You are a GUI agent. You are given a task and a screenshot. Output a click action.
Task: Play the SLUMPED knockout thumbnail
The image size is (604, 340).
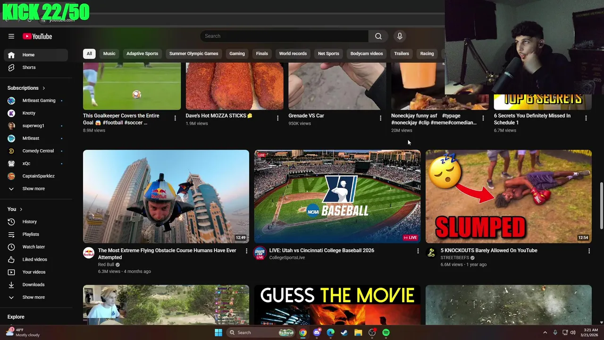point(509,196)
